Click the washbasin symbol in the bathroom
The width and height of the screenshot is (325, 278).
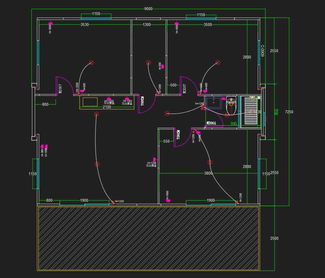click(214, 103)
